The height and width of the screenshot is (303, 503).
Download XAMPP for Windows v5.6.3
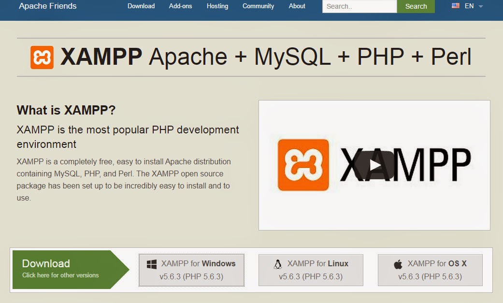click(x=191, y=270)
